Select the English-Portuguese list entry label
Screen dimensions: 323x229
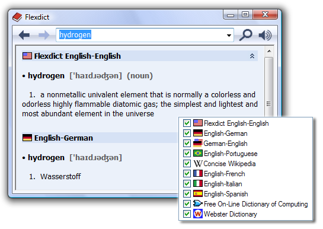click(231, 154)
